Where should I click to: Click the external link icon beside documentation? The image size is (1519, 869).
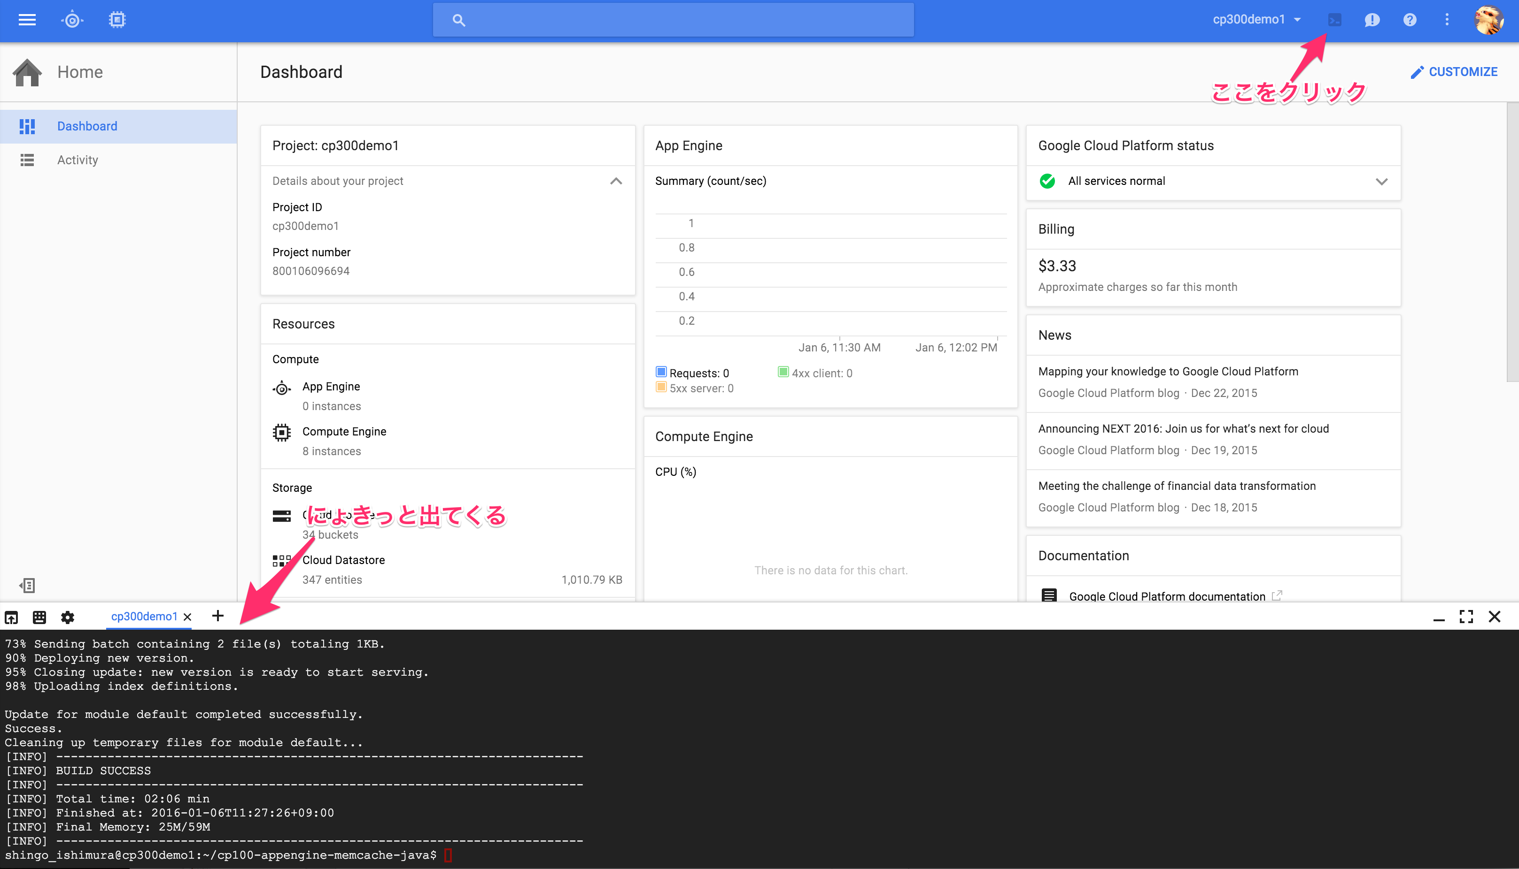[1277, 595]
